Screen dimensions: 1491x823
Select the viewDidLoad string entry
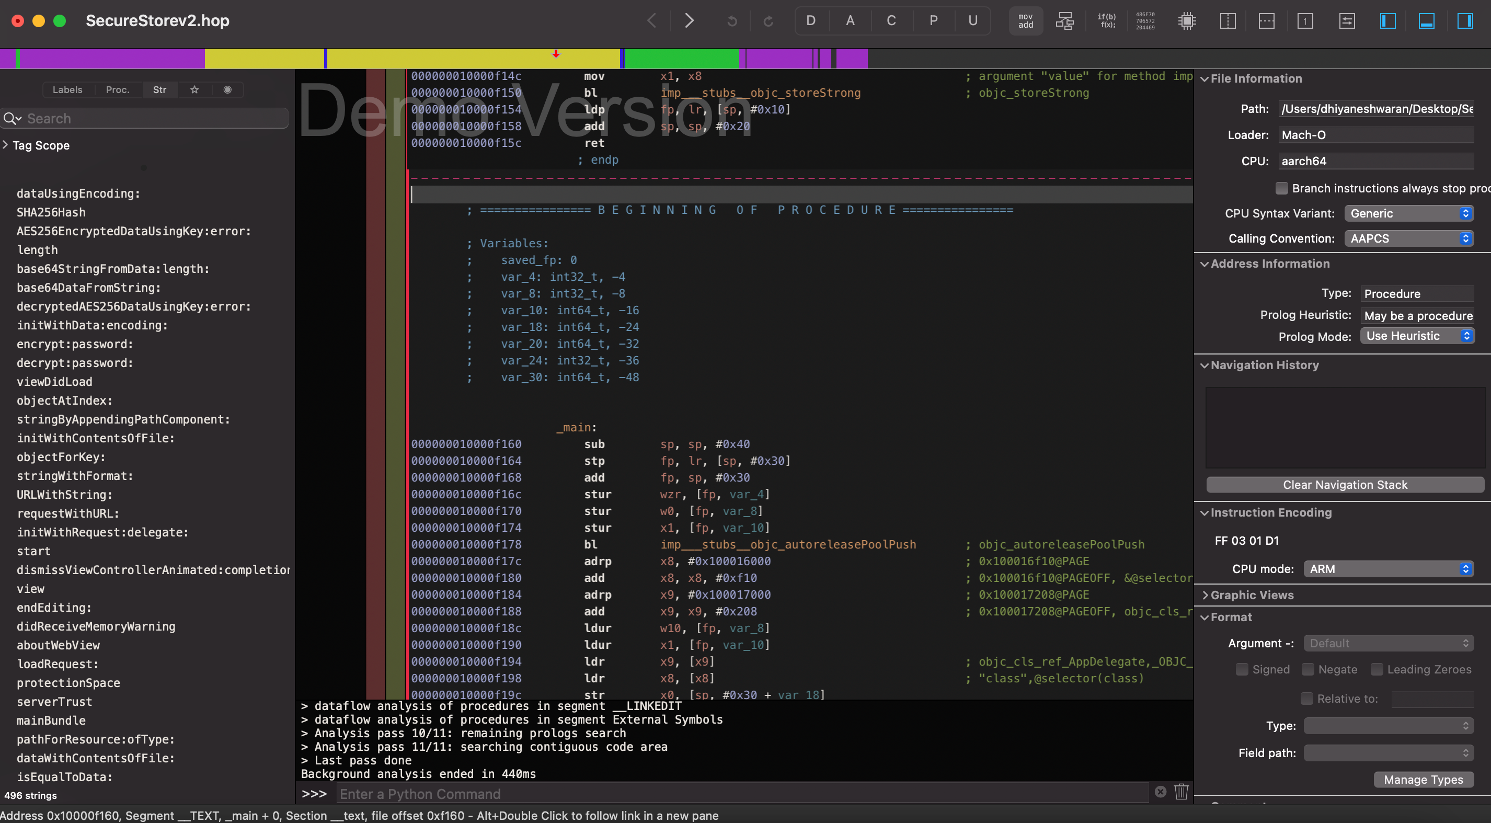tap(54, 382)
